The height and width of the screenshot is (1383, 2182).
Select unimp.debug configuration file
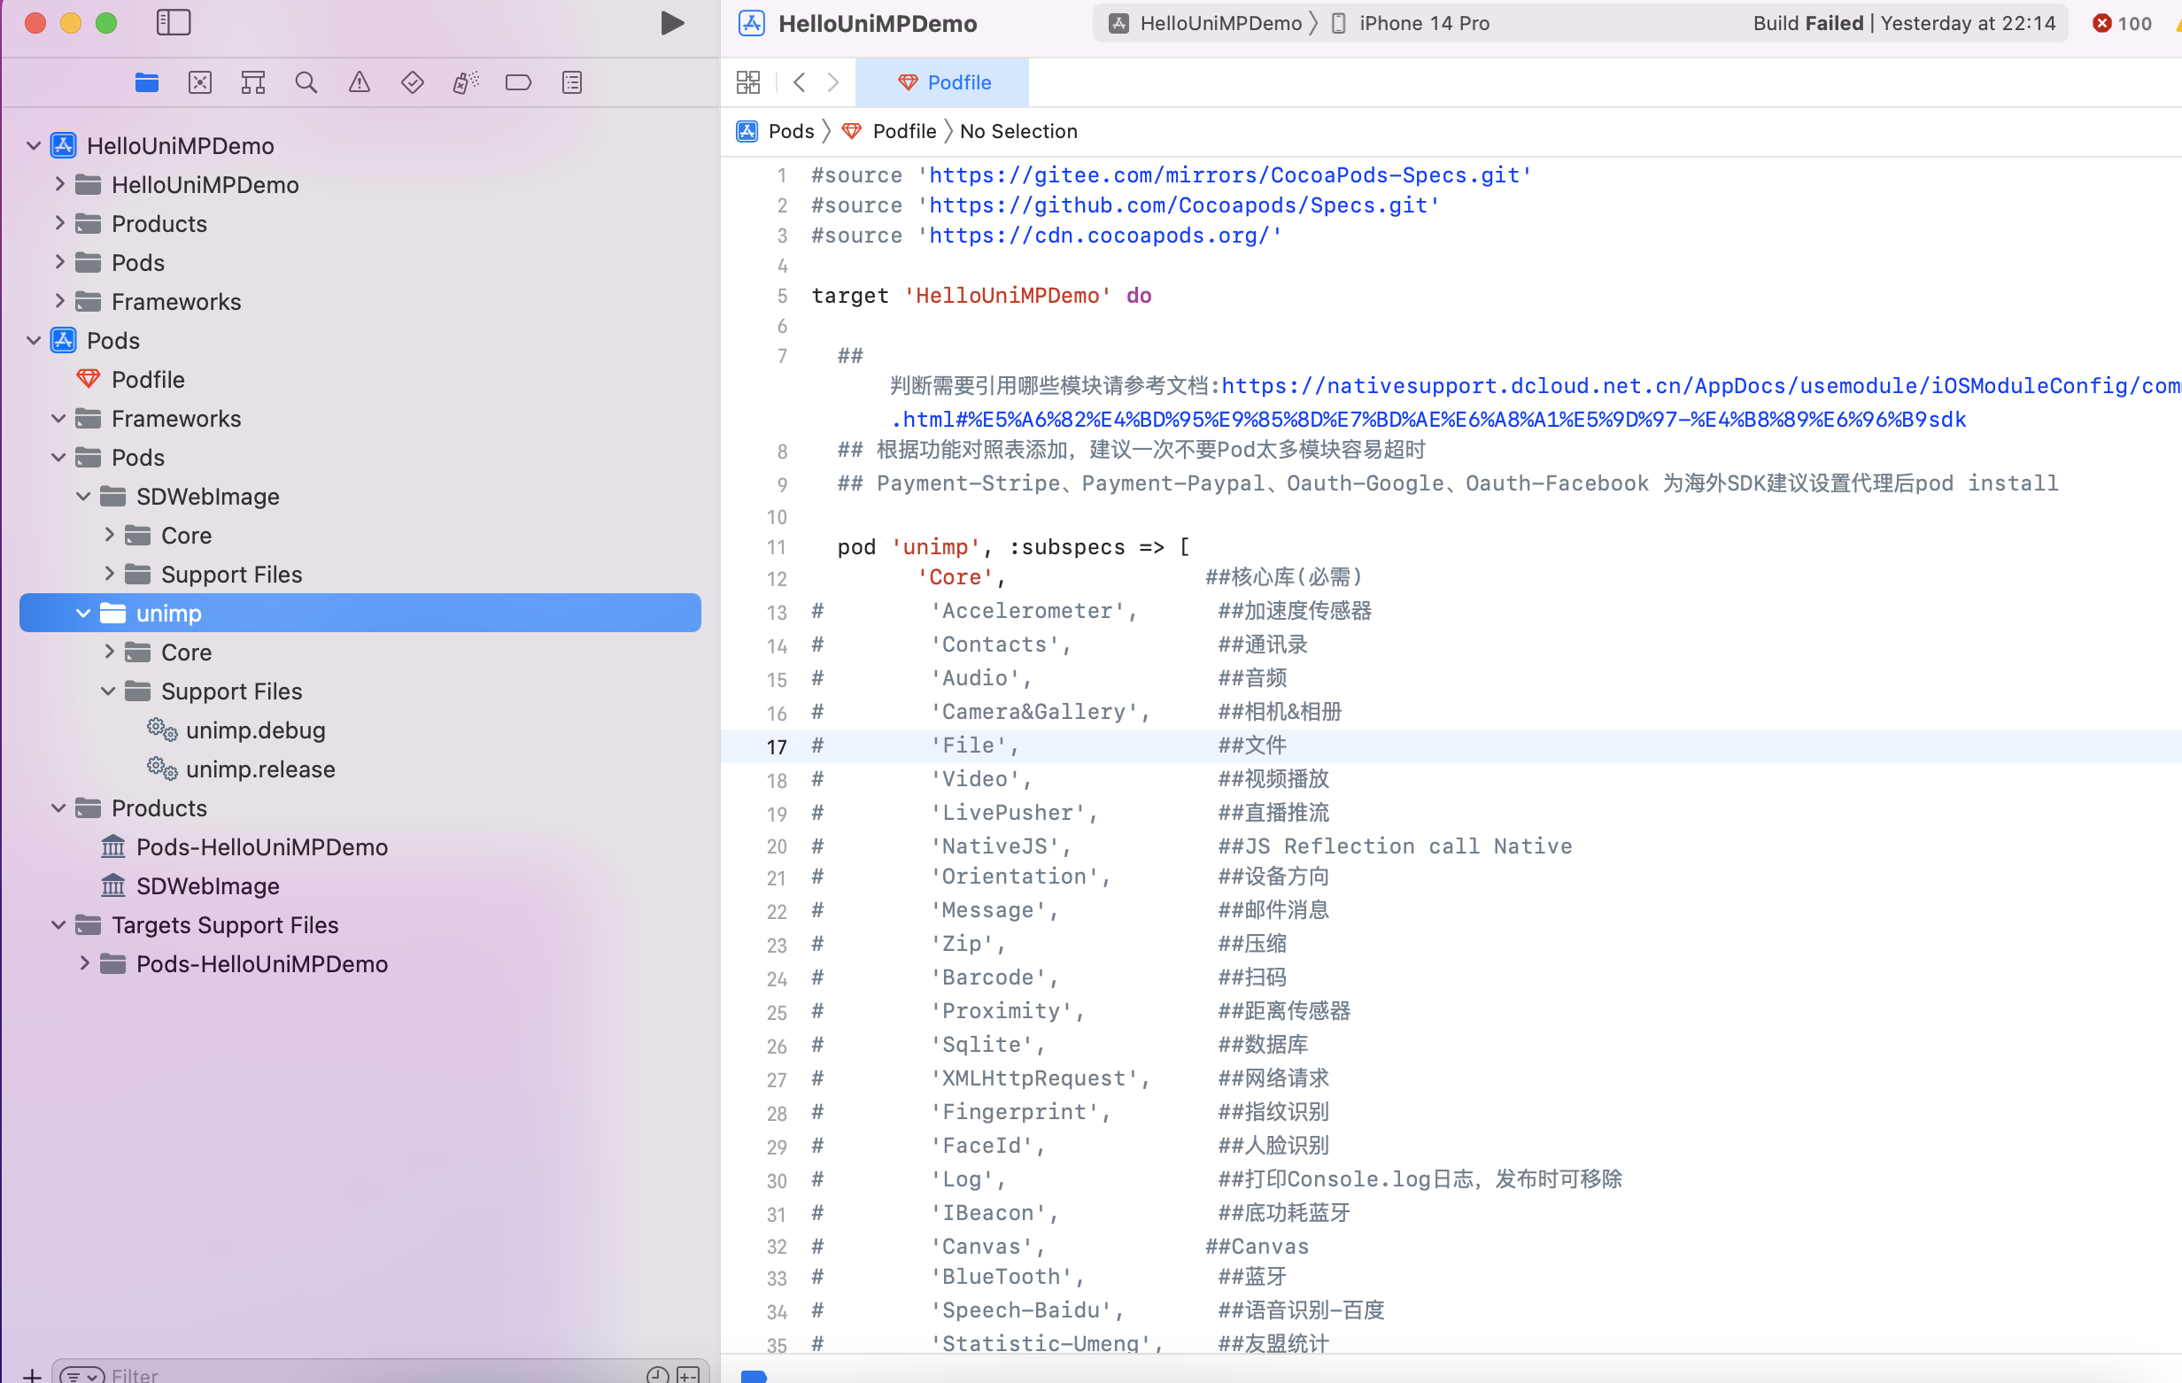pos(255,730)
